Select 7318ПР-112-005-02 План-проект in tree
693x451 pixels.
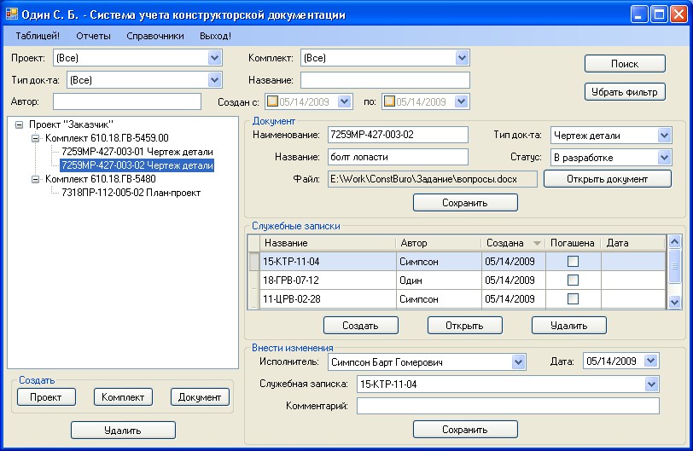click(x=131, y=193)
